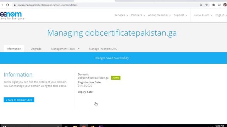Click Back to Domains List button

(x=19, y=100)
